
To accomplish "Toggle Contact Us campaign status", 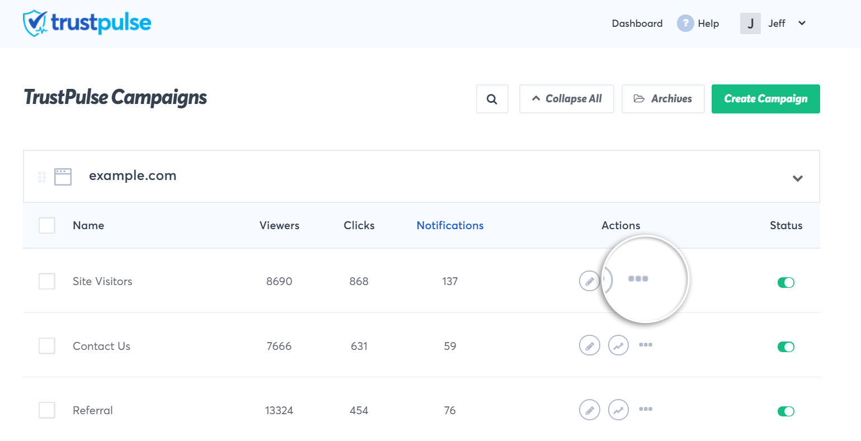I will click(x=786, y=347).
